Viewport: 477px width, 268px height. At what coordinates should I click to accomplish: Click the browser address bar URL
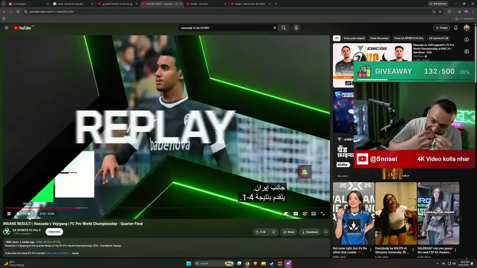pos(51,12)
